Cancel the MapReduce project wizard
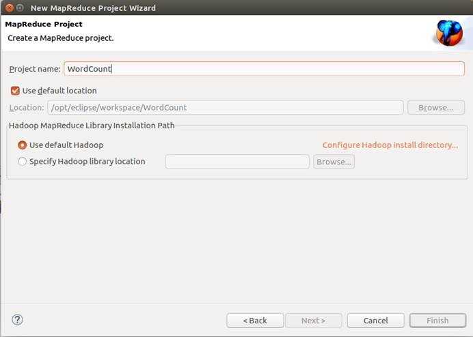Viewport: 473px width, 337px height. click(x=375, y=320)
